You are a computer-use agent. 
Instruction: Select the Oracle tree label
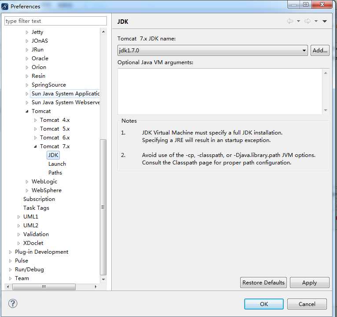point(40,58)
